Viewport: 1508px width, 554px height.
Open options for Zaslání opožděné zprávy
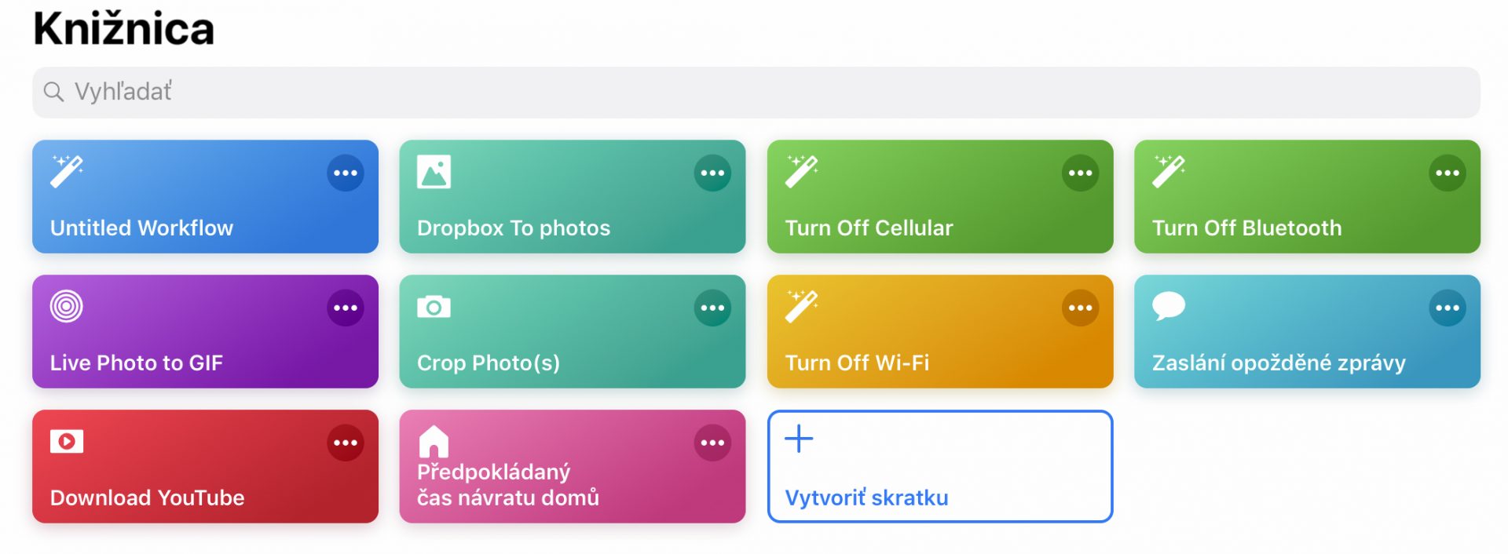coord(1448,308)
